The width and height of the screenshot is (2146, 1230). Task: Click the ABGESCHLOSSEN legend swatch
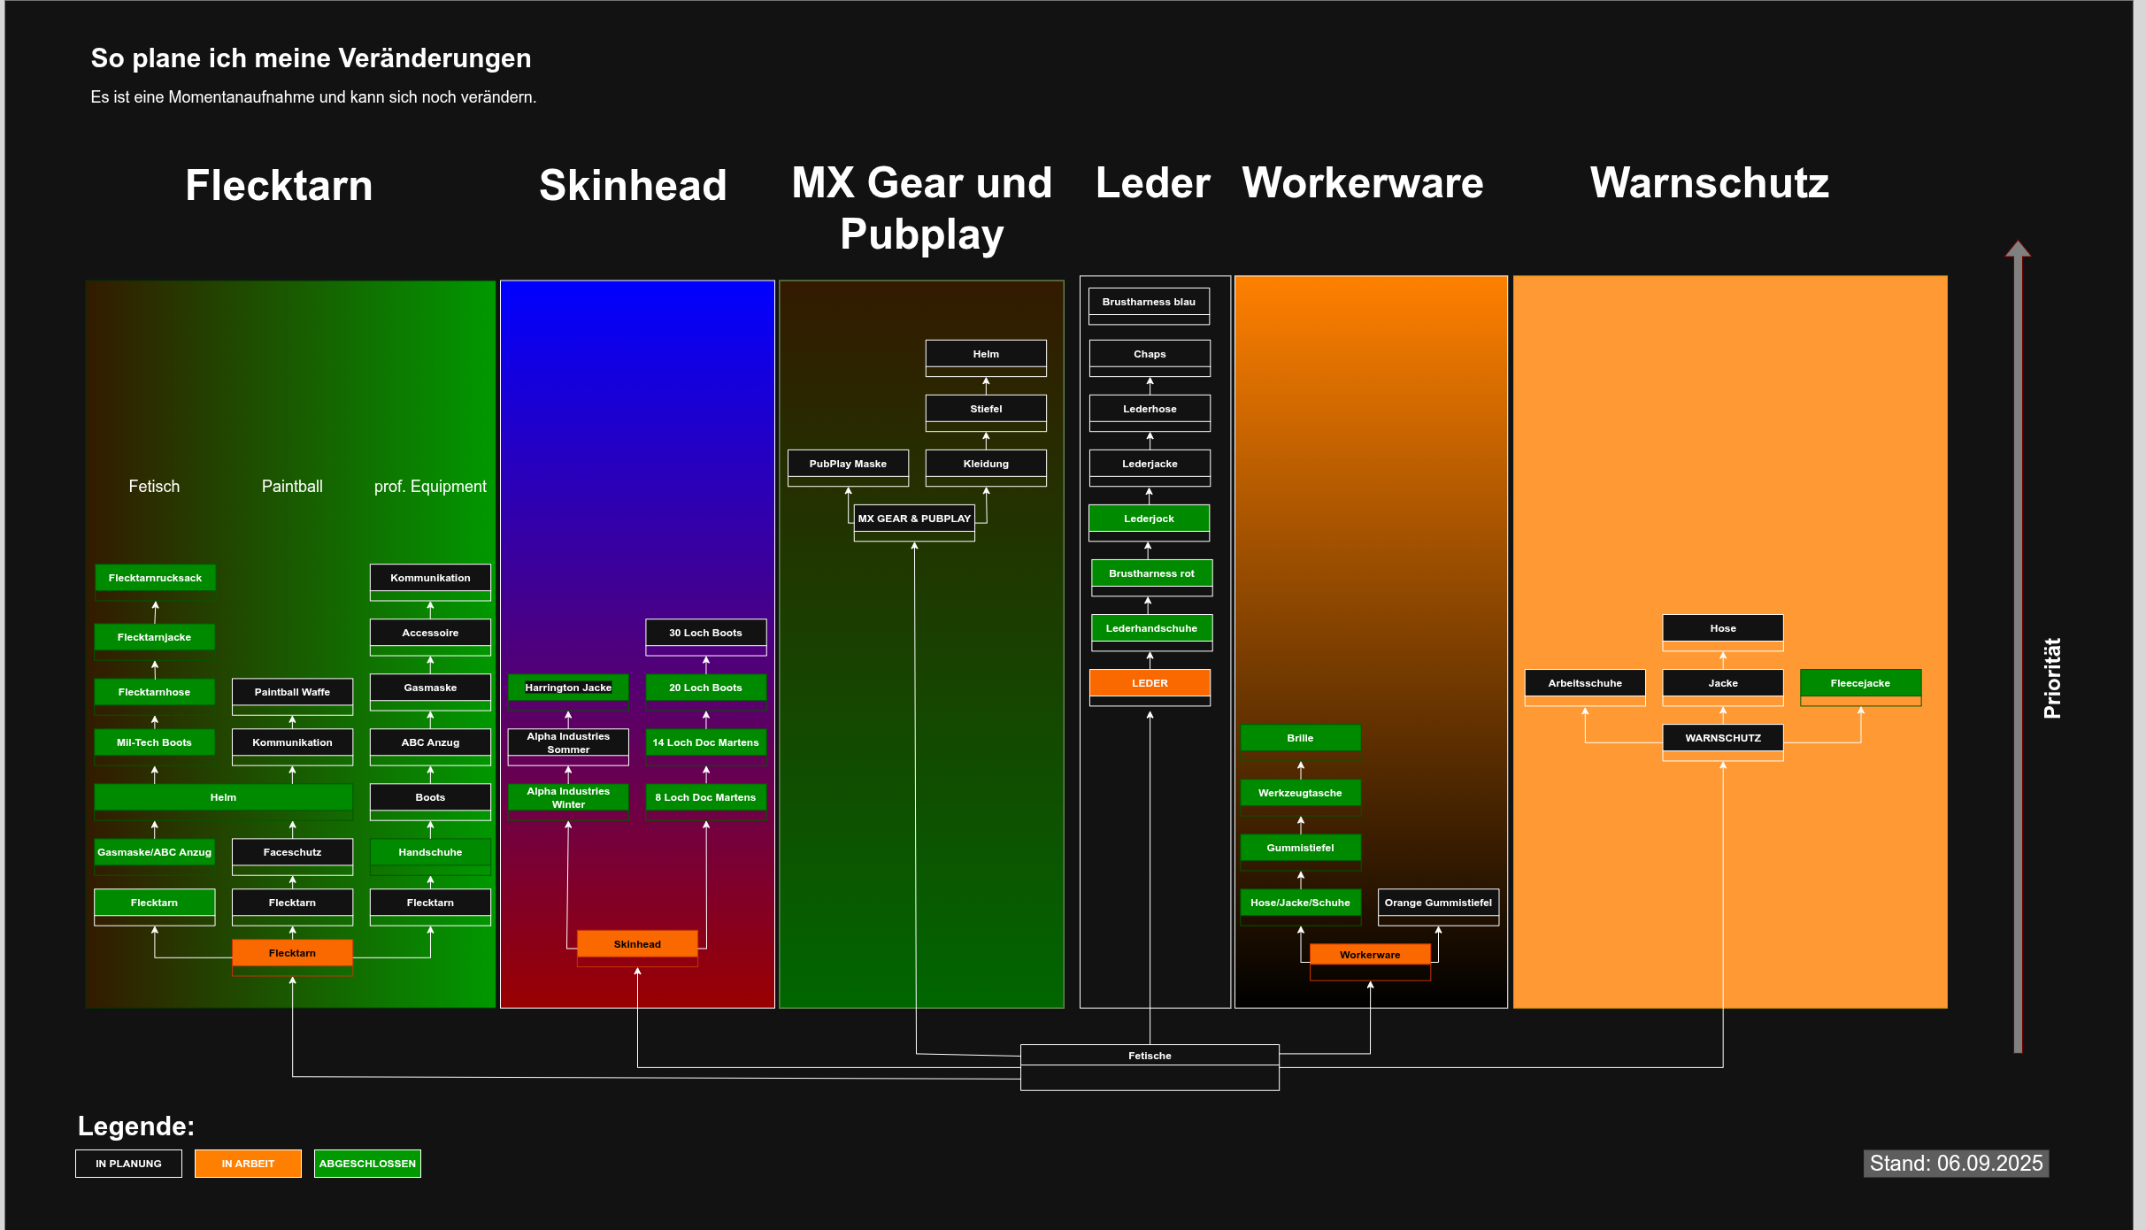tap(367, 1164)
